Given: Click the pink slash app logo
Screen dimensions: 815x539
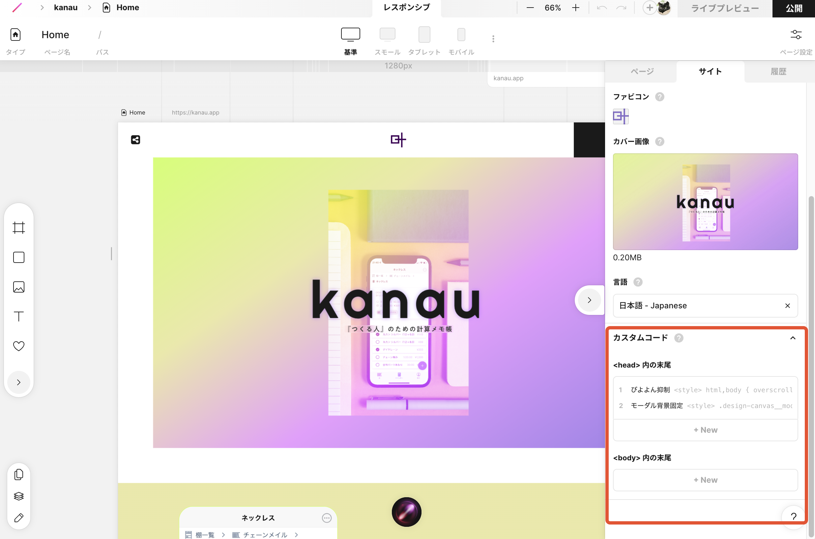Looking at the screenshot, I should (17, 8).
